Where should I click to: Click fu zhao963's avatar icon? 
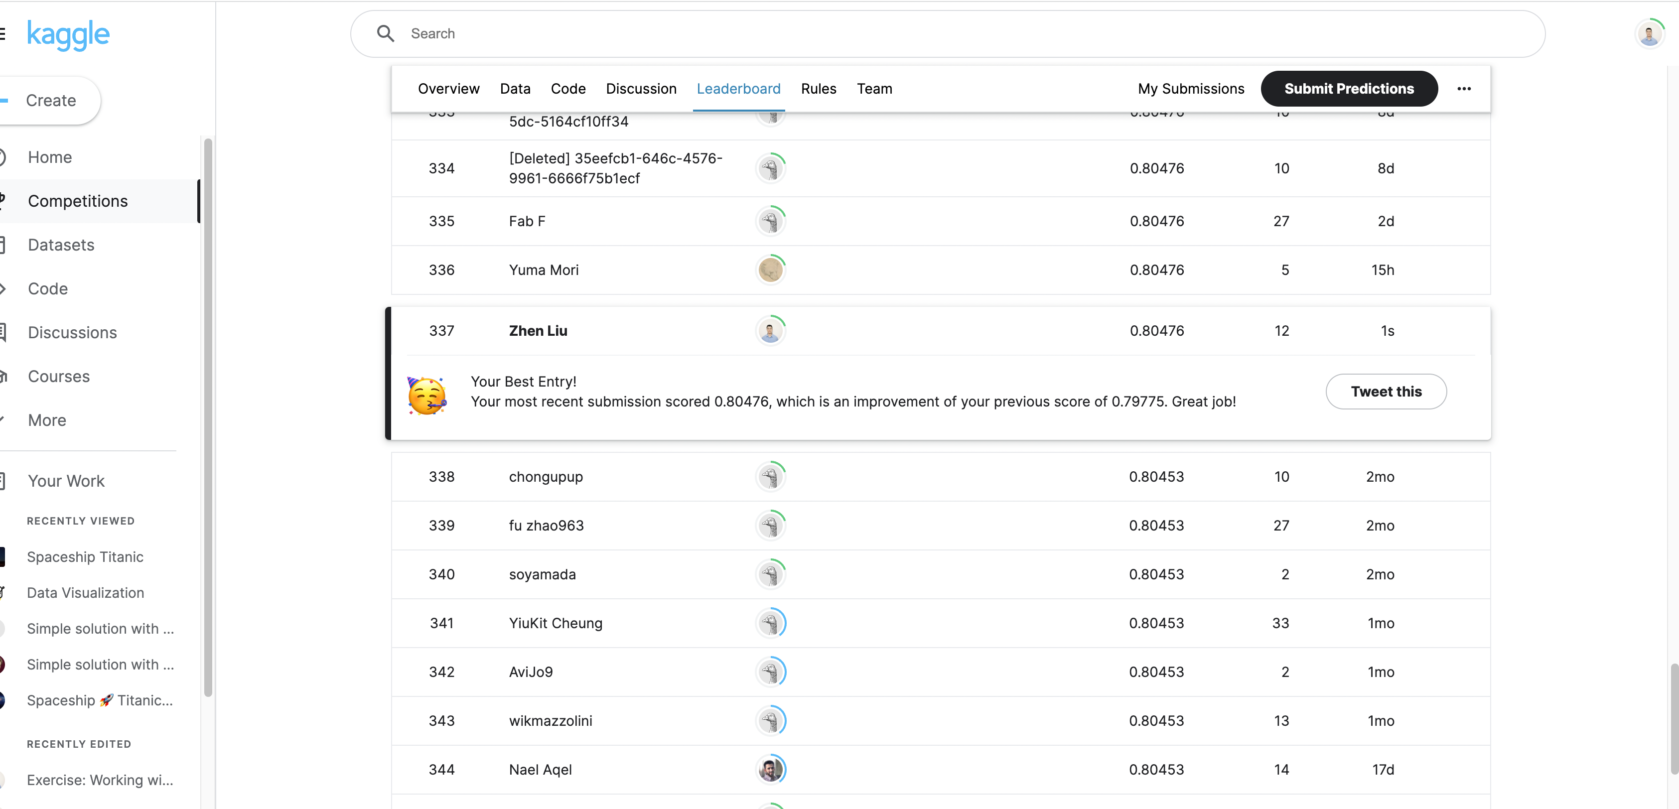pyautogui.click(x=770, y=526)
